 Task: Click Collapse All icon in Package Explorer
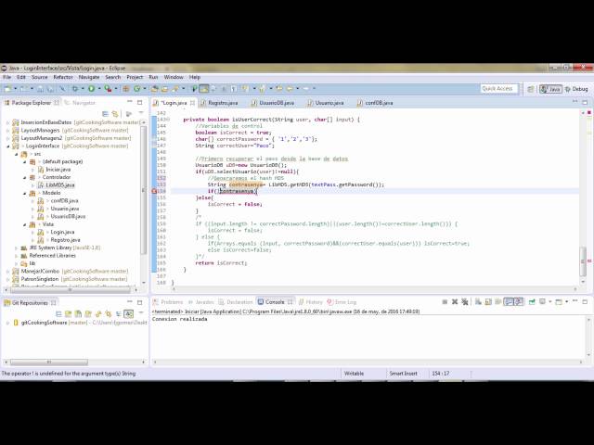105,113
